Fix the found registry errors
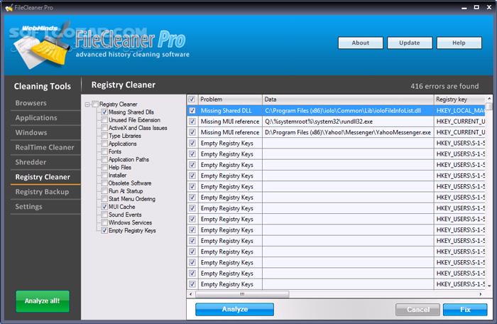This screenshot has width=497, height=324. tap(465, 309)
